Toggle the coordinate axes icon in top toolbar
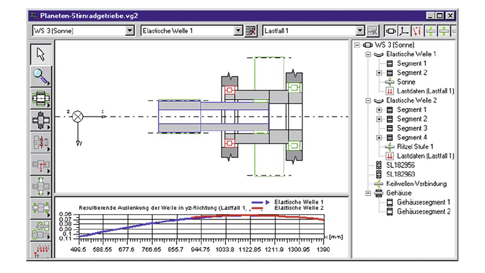The image size is (485, 273). pos(403,30)
